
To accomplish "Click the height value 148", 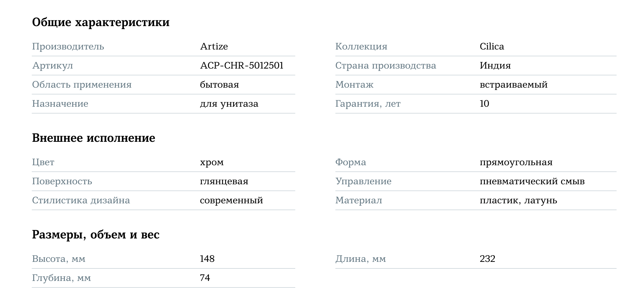I will (x=207, y=259).
